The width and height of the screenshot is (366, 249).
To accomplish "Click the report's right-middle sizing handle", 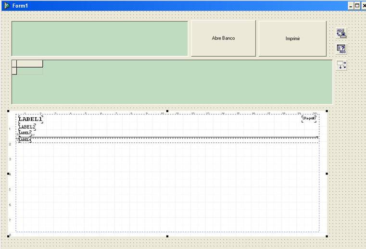I will coord(327,174).
